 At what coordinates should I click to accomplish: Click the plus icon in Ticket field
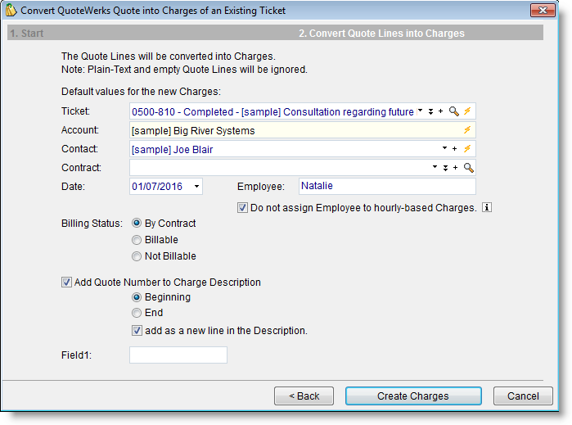click(x=441, y=111)
